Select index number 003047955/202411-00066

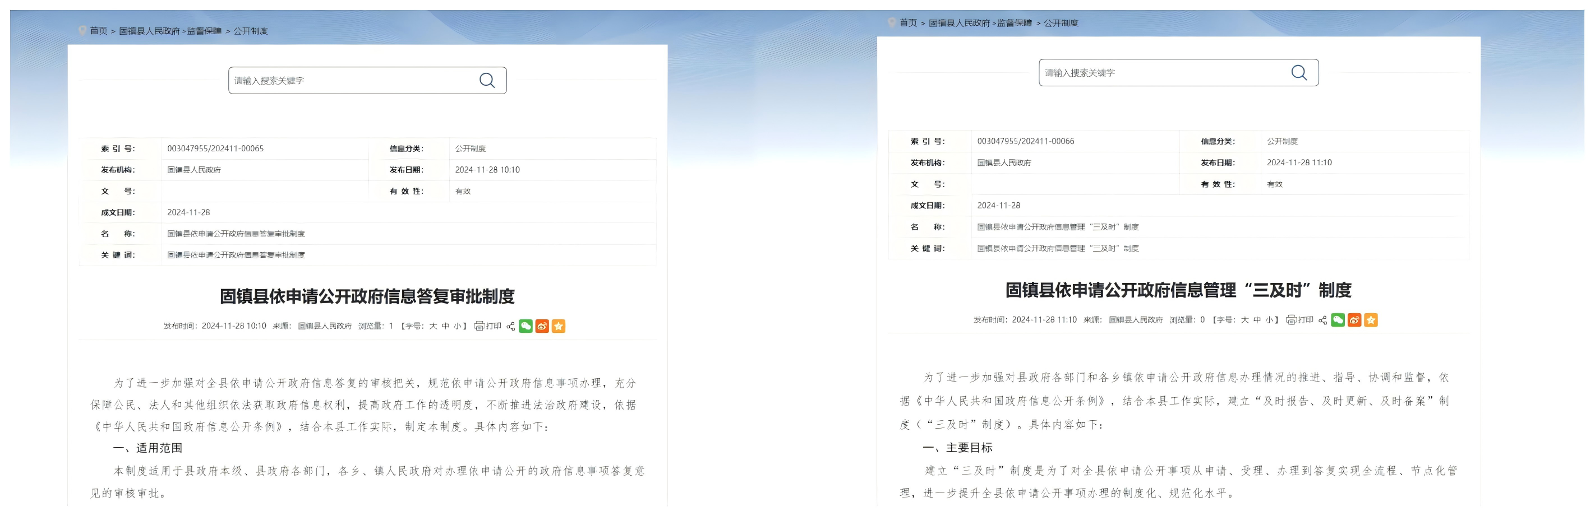click(x=1025, y=141)
